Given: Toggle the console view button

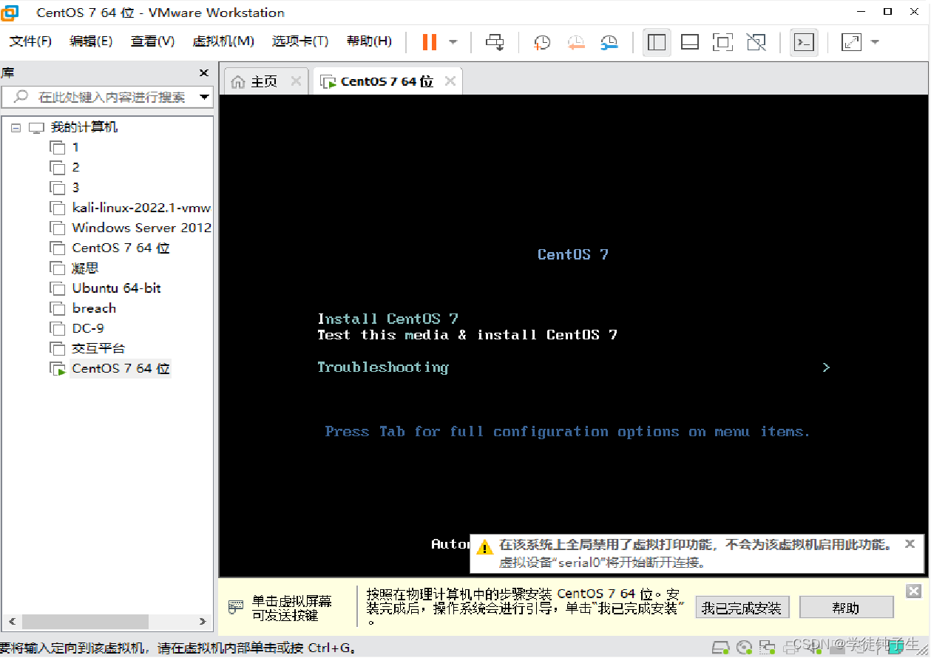Looking at the screenshot, I should (804, 42).
